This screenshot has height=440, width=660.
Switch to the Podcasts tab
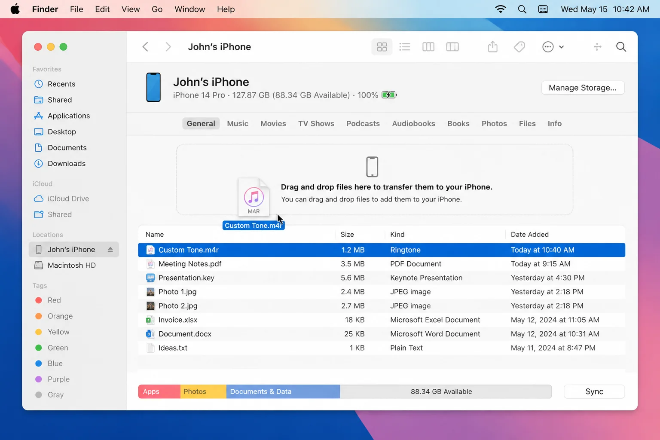click(x=363, y=124)
